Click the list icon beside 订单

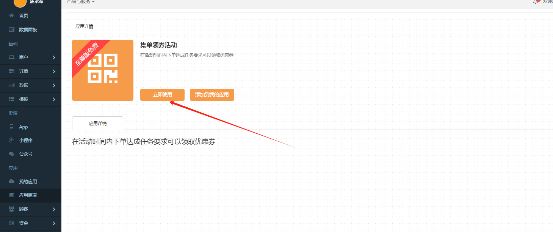pos(11,71)
